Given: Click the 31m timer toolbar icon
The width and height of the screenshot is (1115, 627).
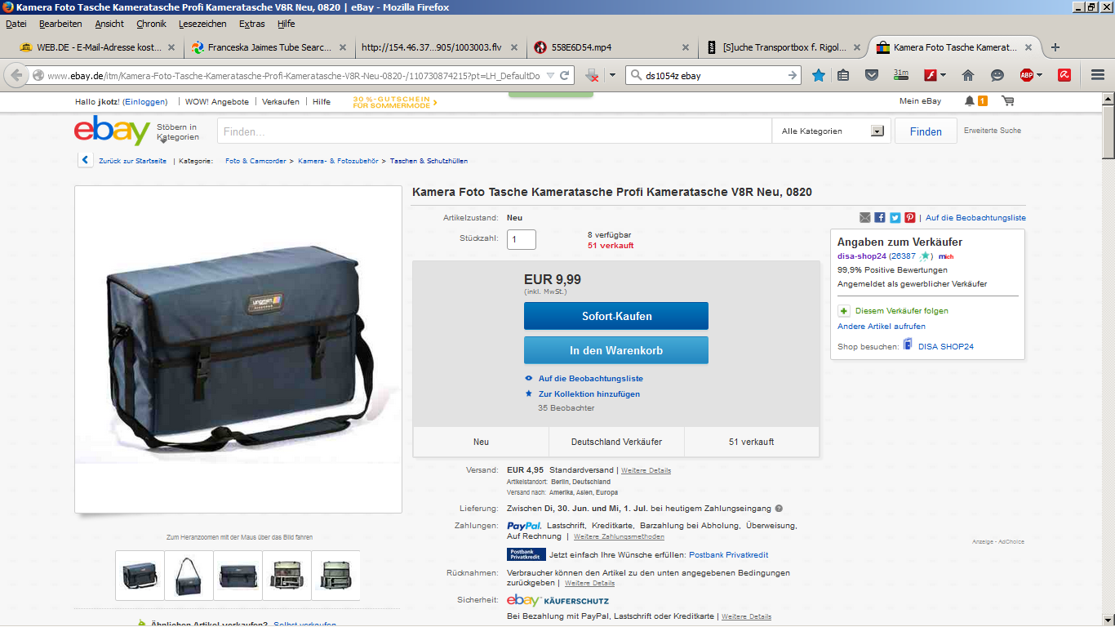Looking at the screenshot, I should pyautogui.click(x=901, y=75).
